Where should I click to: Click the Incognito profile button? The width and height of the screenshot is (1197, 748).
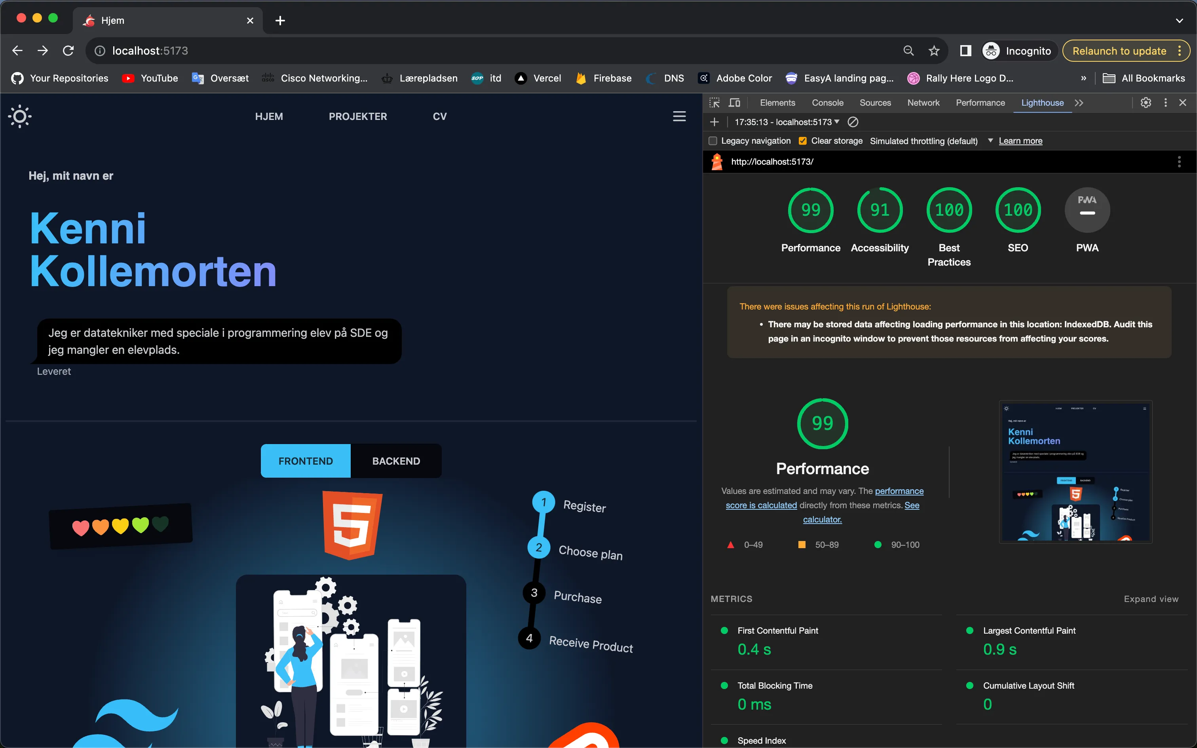1019,51
